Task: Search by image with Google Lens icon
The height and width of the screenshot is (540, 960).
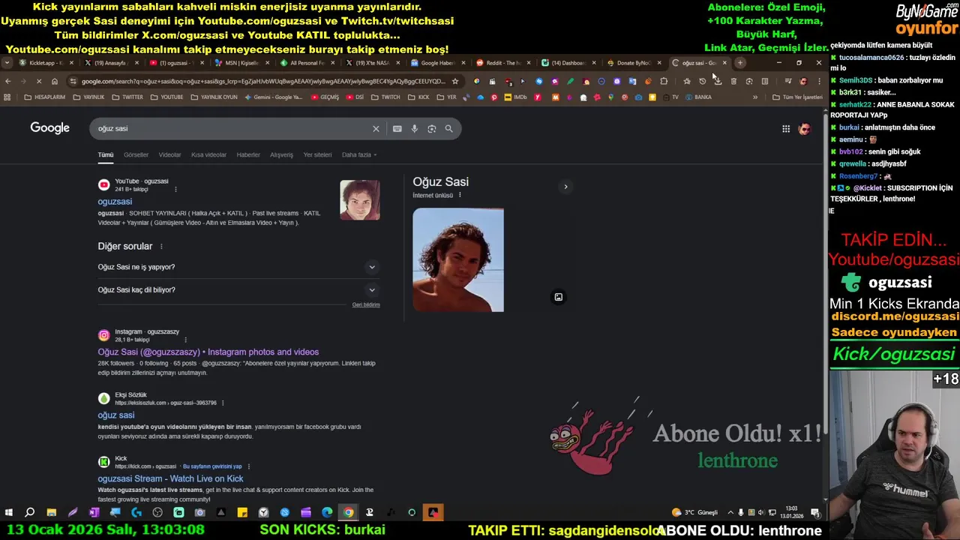Action: click(x=431, y=128)
